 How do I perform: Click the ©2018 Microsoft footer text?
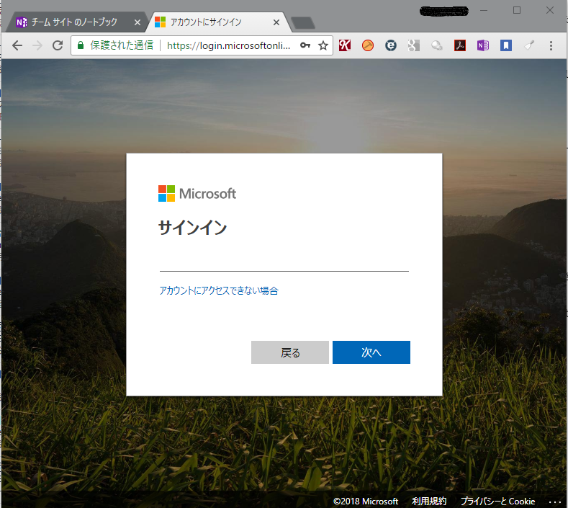[x=366, y=501]
